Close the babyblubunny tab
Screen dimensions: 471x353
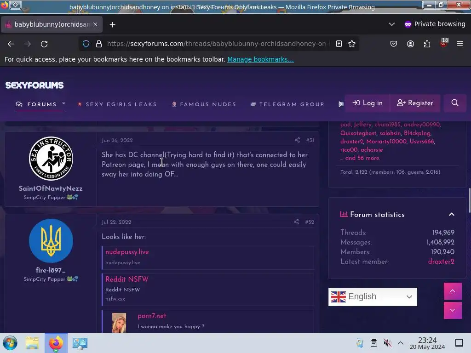95,24
